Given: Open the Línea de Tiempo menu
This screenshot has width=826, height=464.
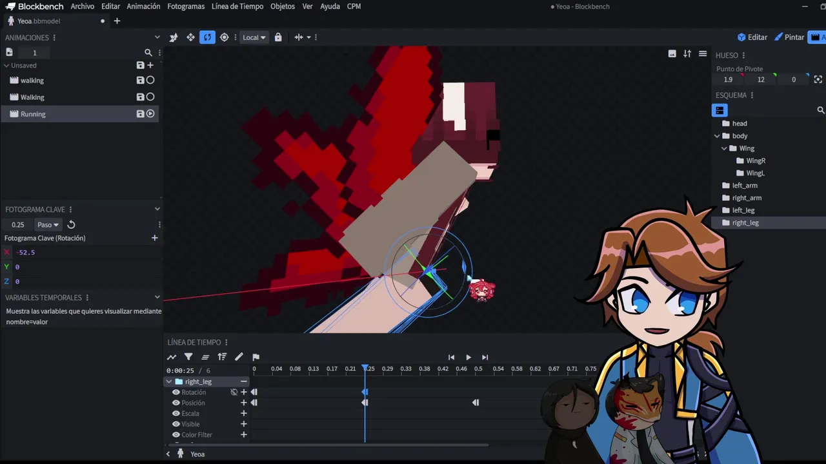Looking at the screenshot, I should tap(237, 6).
